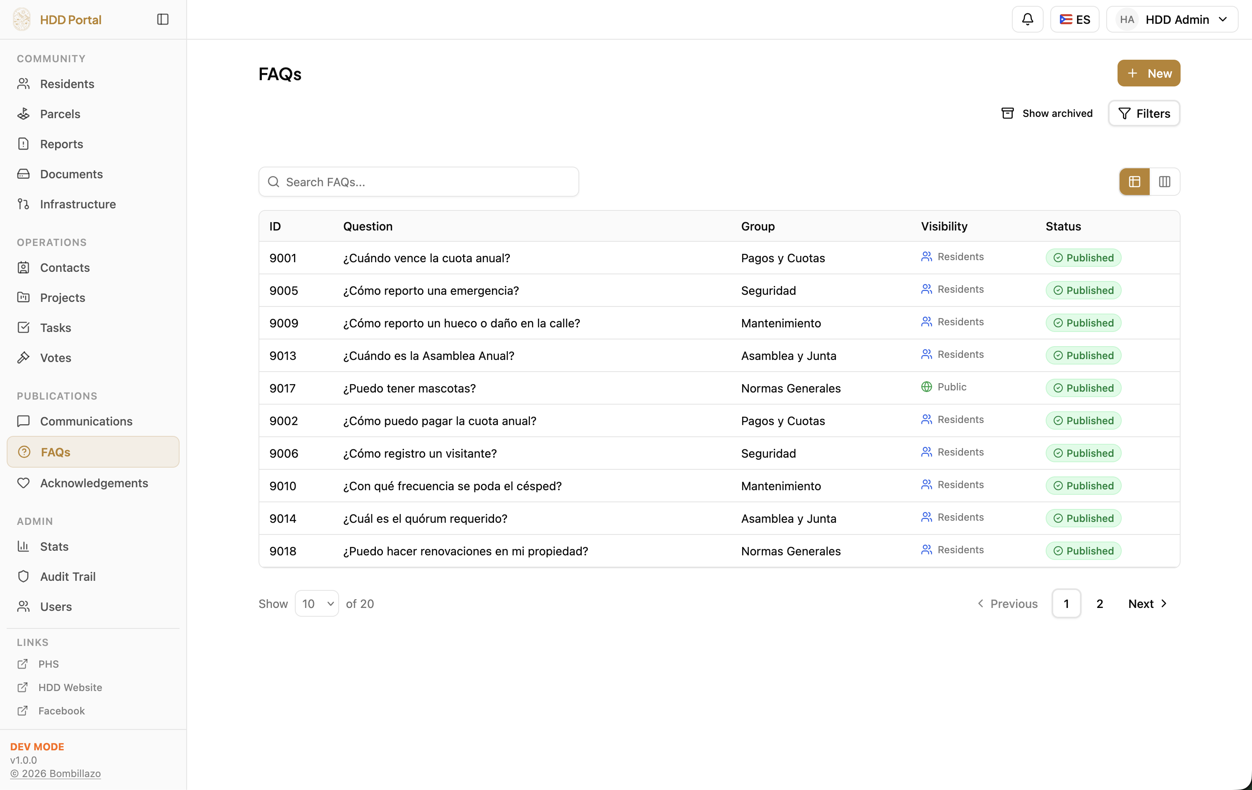Sort by the ID column header
This screenshot has height=790, width=1252.
275,226
